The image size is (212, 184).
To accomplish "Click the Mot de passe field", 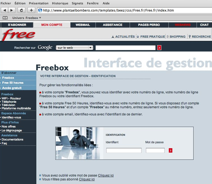I will point(155,150).
